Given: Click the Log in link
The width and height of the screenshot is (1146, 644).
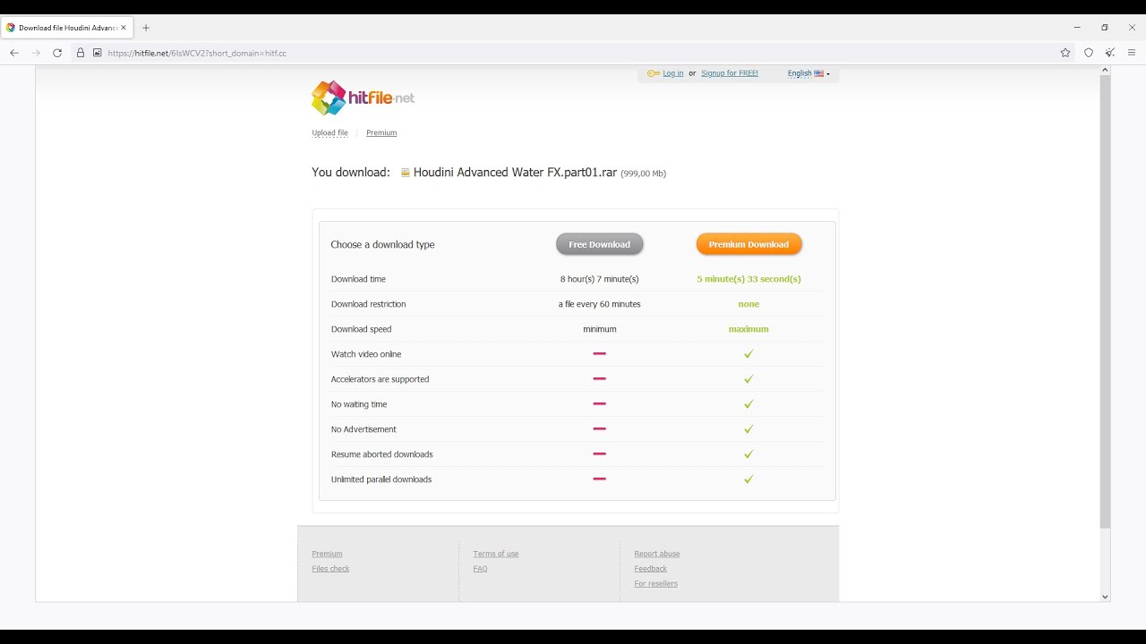Looking at the screenshot, I should click(x=673, y=73).
